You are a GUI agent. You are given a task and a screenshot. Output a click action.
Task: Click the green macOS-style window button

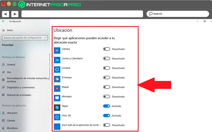(x=15, y=4)
